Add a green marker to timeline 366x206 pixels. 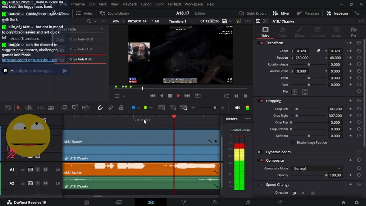coord(145,108)
